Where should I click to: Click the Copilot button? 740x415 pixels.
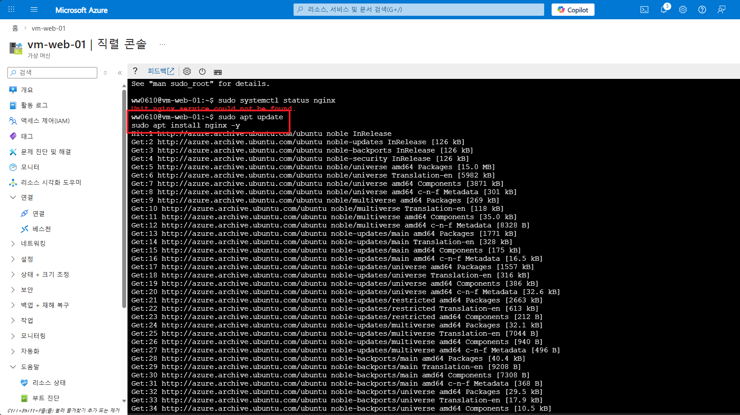(x=573, y=10)
